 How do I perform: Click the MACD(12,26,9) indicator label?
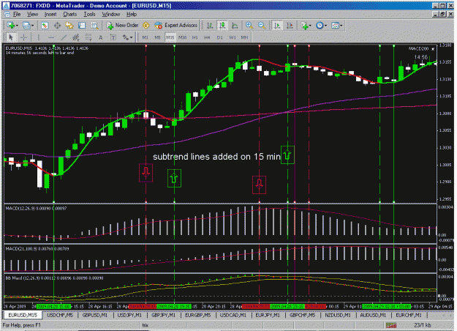tap(36, 209)
